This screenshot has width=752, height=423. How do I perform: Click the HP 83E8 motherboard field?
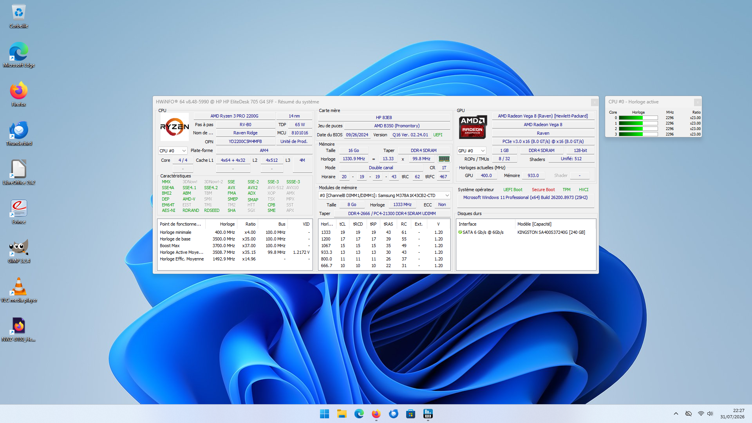coord(384,117)
